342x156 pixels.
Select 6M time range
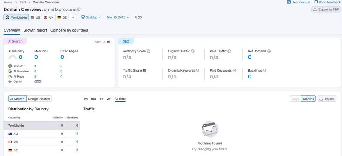93,99
